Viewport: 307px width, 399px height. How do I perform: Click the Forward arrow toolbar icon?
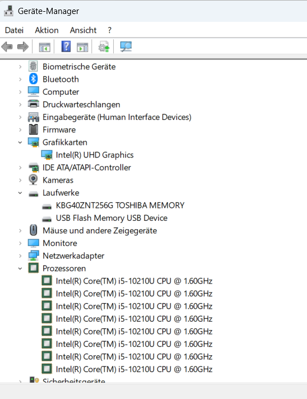point(23,47)
